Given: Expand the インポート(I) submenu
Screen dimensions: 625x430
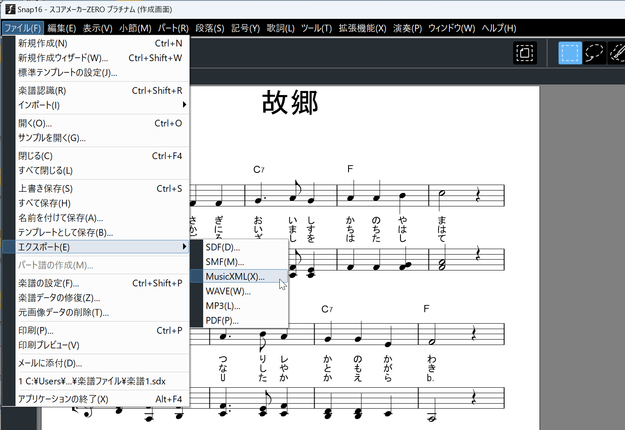Looking at the screenshot, I should click(102, 105).
